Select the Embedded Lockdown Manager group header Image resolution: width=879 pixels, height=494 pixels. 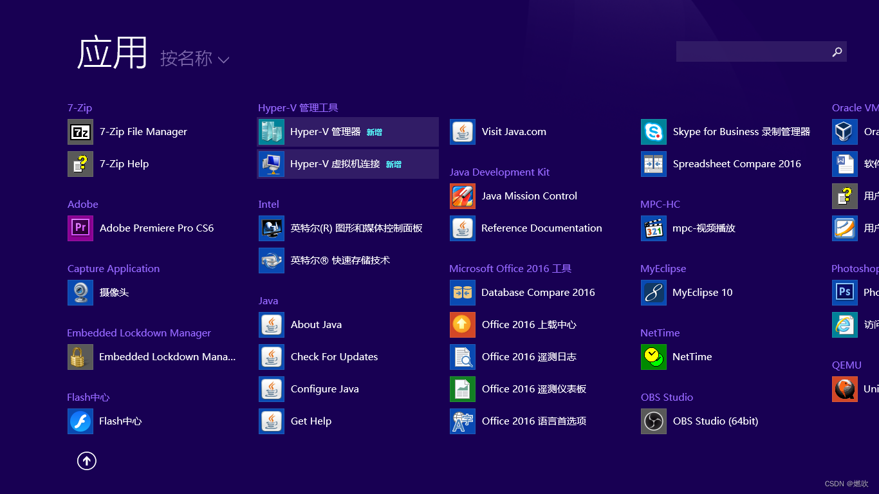point(139,333)
